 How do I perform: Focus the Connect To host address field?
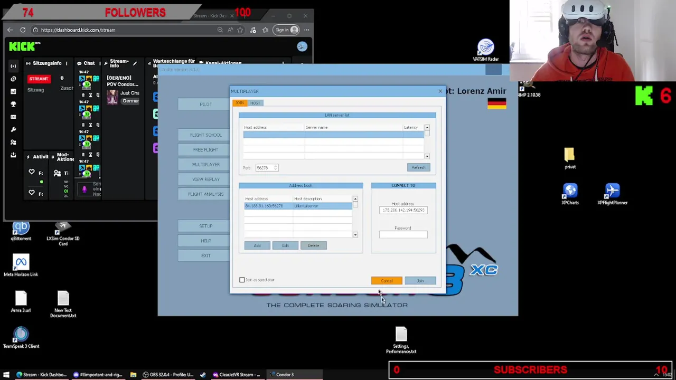click(403, 210)
